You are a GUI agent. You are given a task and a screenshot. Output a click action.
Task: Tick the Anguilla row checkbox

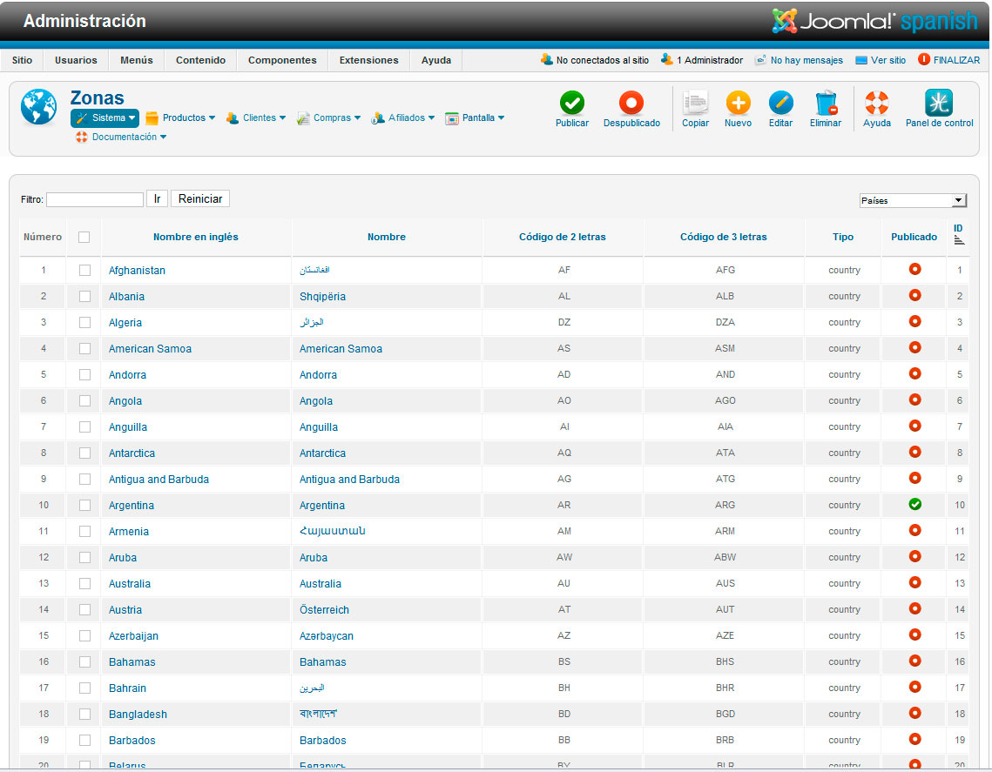click(84, 426)
